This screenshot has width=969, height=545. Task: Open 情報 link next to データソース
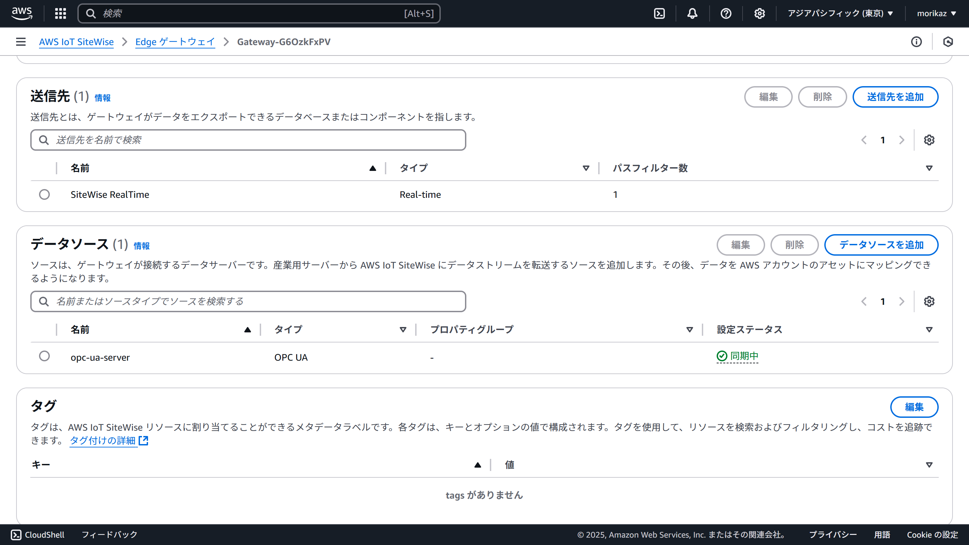click(141, 246)
